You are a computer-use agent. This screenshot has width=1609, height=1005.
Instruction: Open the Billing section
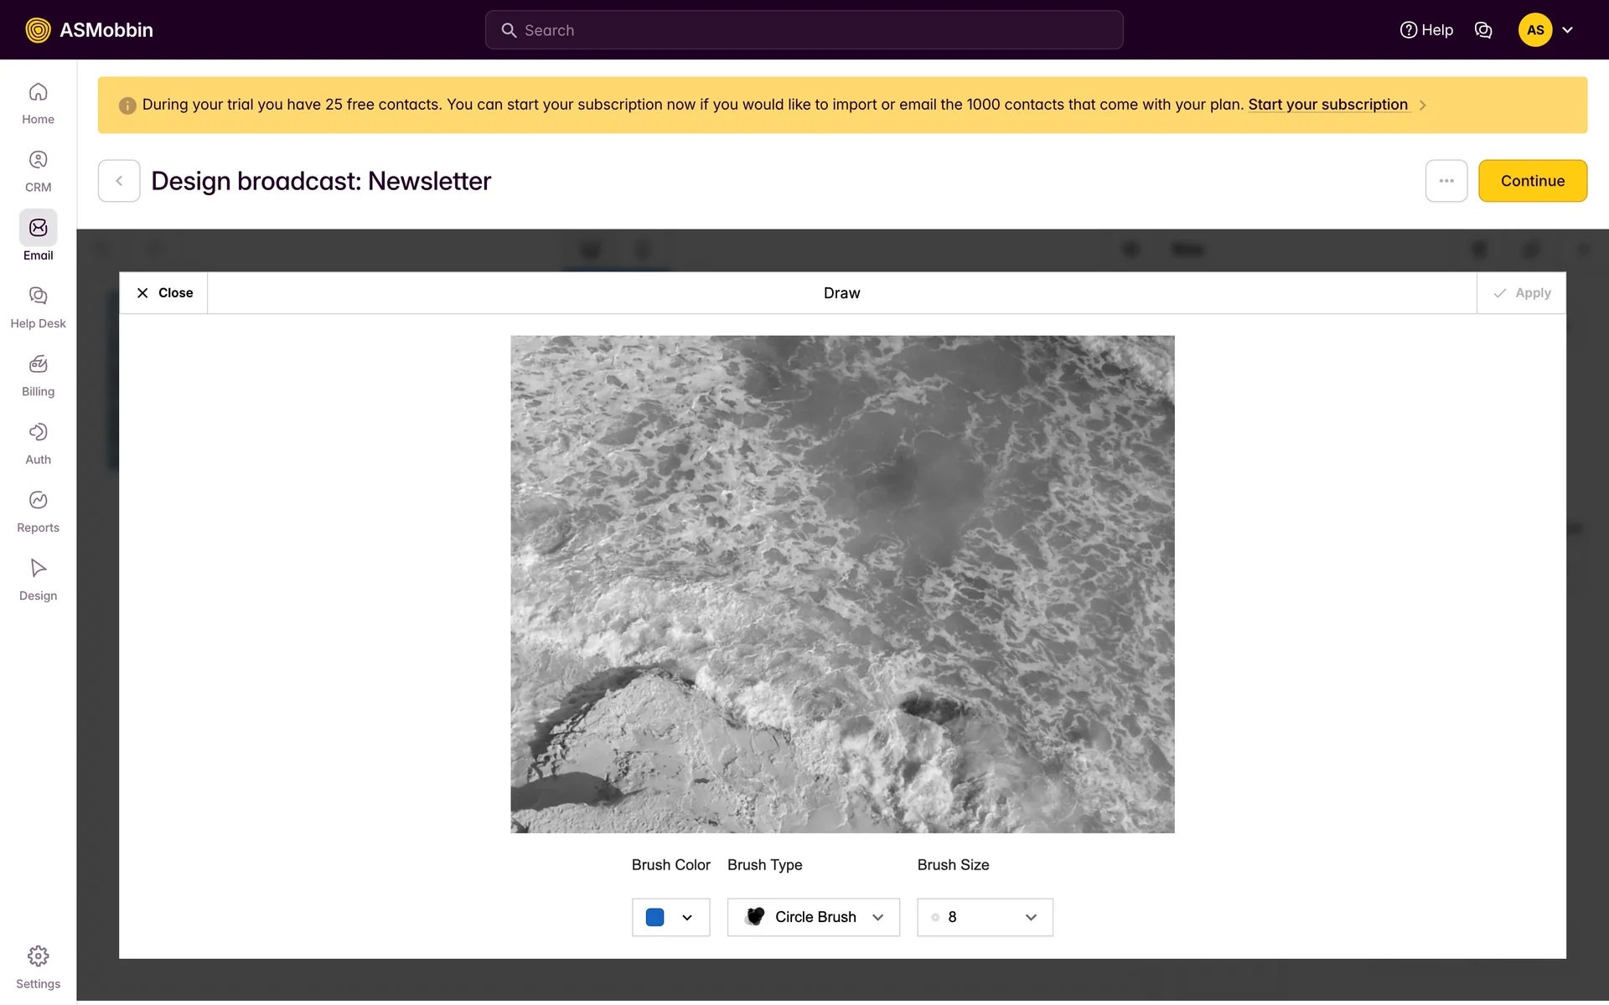point(38,374)
